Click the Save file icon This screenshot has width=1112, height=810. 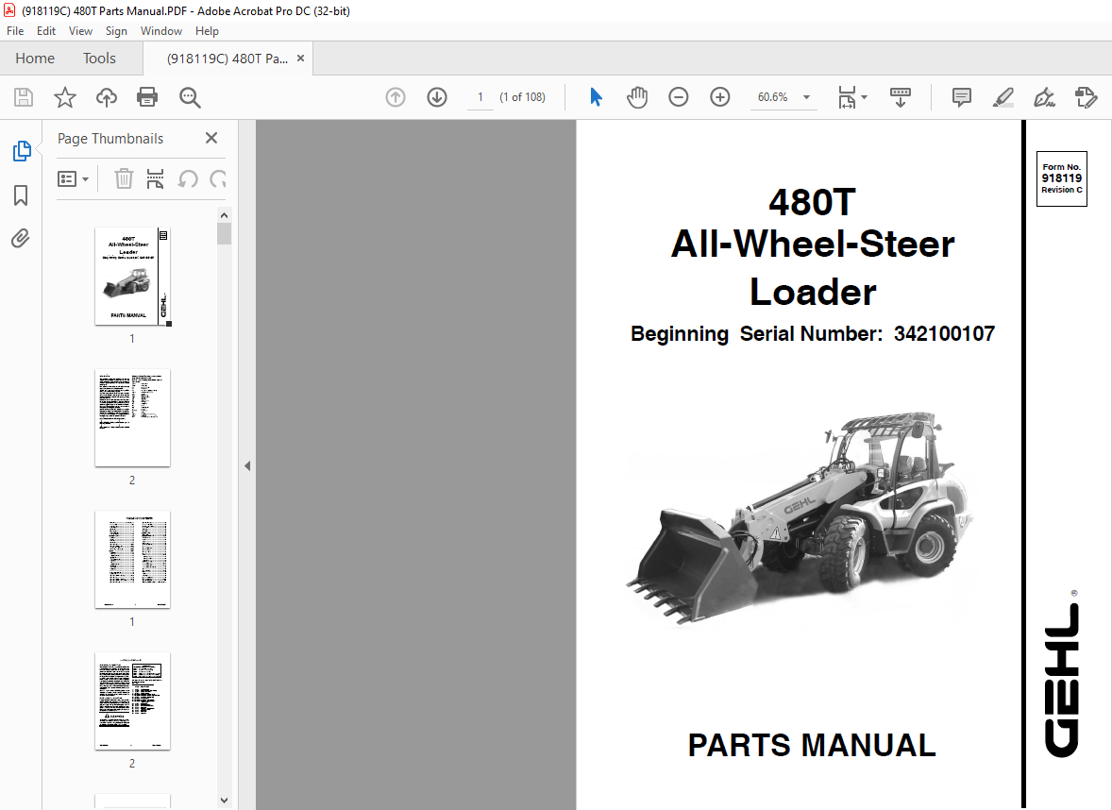pyautogui.click(x=24, y=97)
